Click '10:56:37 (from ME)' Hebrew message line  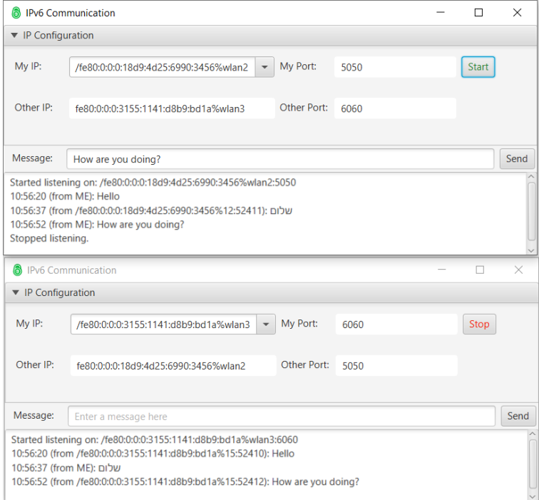point(66,468)
